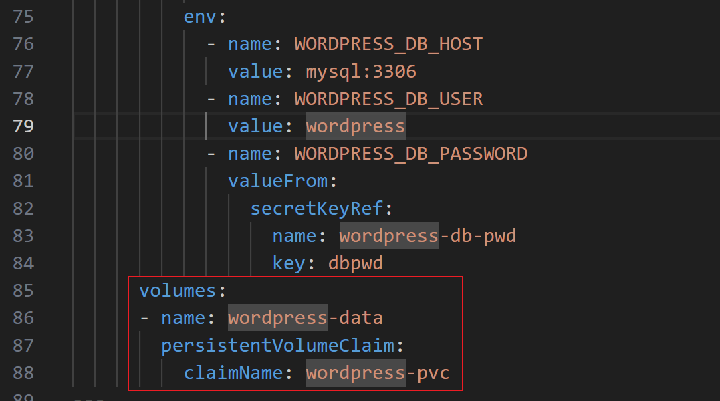Viewport: 720px width, 401px height.
Task: Click line number 85 in the gutter
Action: 23,291
